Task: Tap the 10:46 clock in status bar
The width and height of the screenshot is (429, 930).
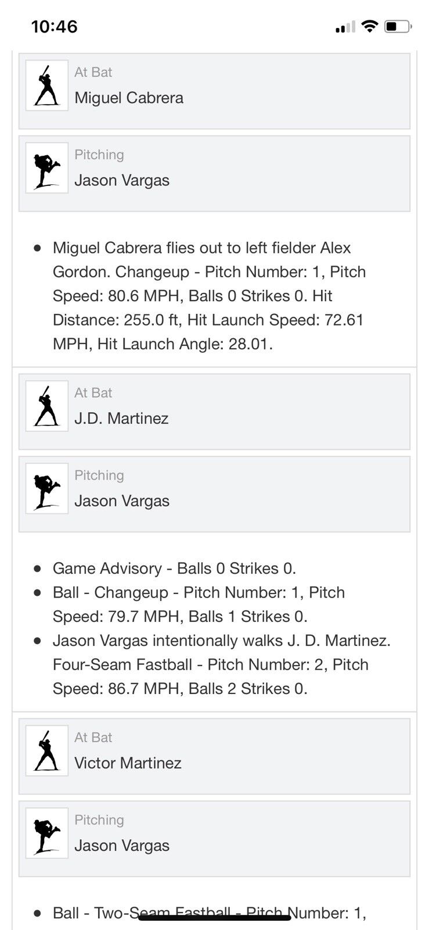Action: [x=54, y=26]
